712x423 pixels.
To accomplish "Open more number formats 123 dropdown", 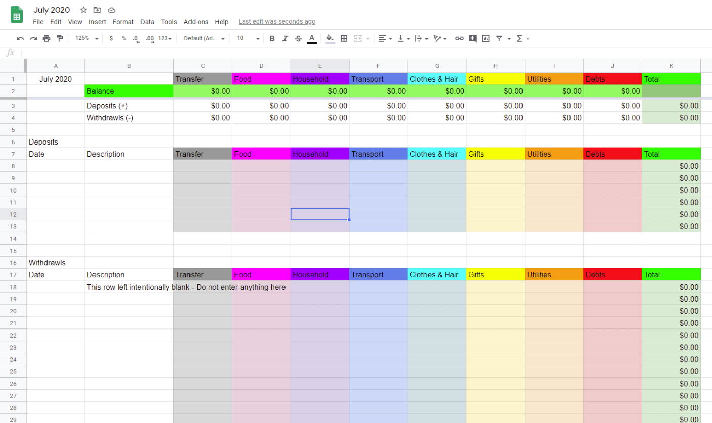I will coord(165,38).
